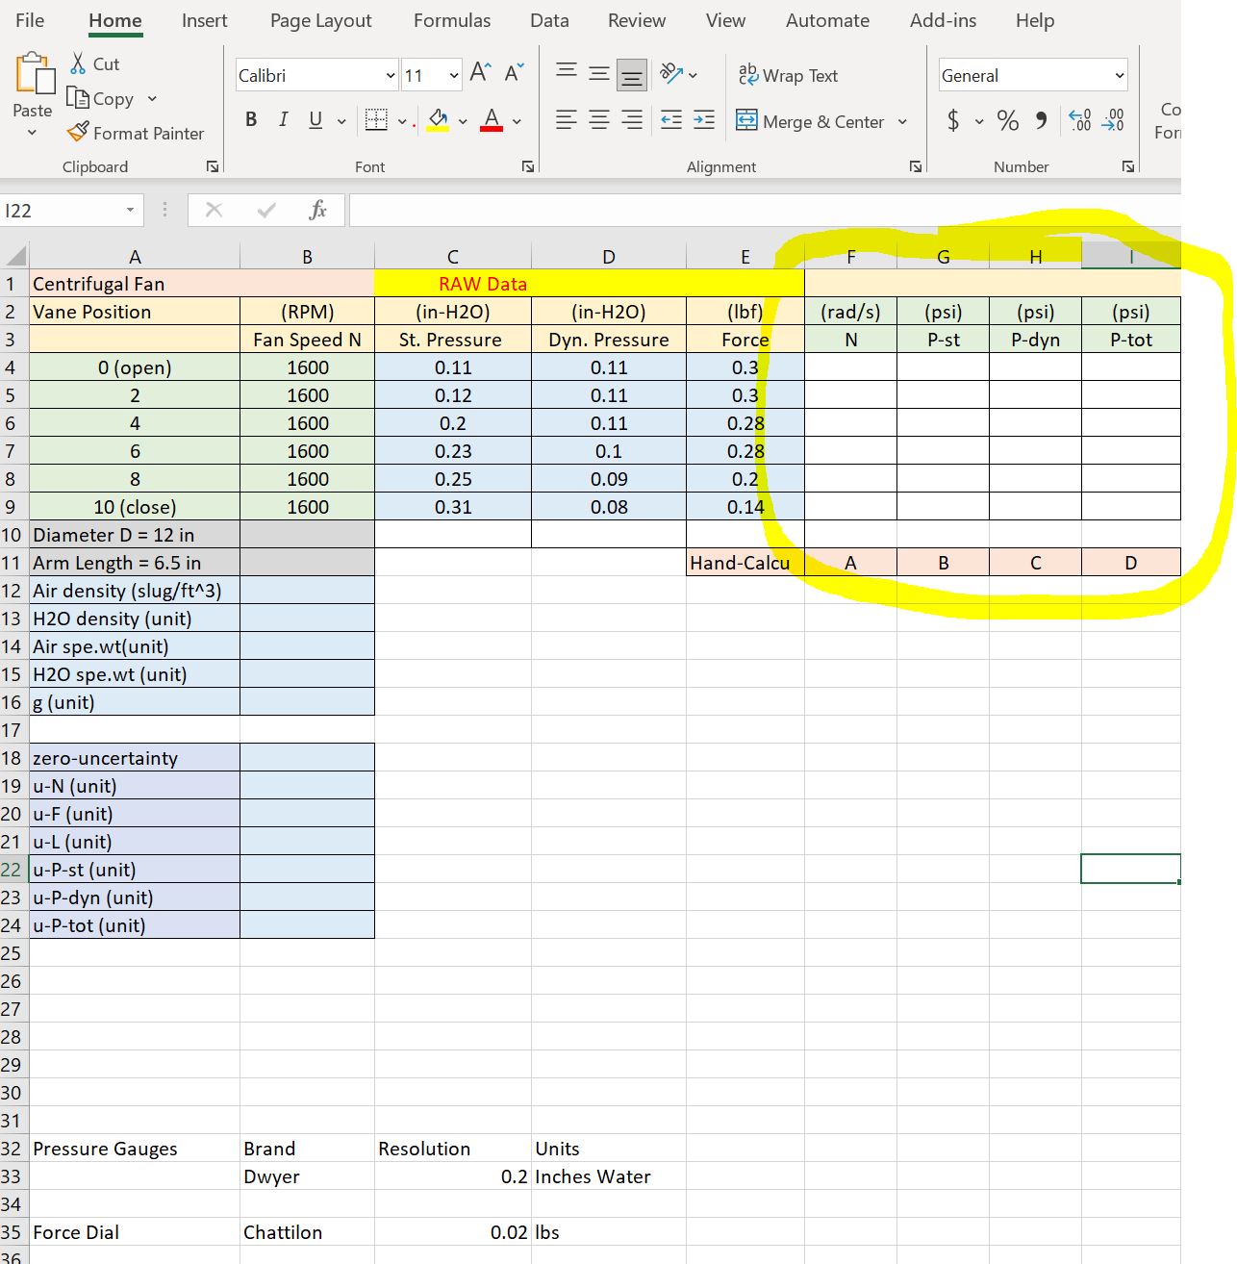Select the Format Painter tool
The width and height of the screenshot is (1237, 1264).
137,133
